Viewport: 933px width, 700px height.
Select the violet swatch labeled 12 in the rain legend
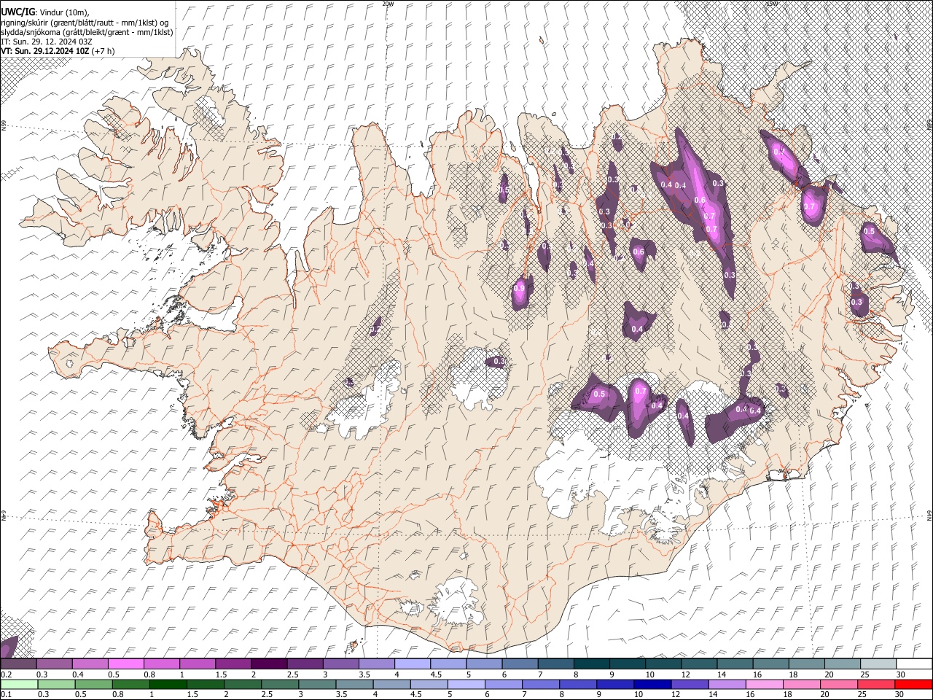[x=690, y=684]
